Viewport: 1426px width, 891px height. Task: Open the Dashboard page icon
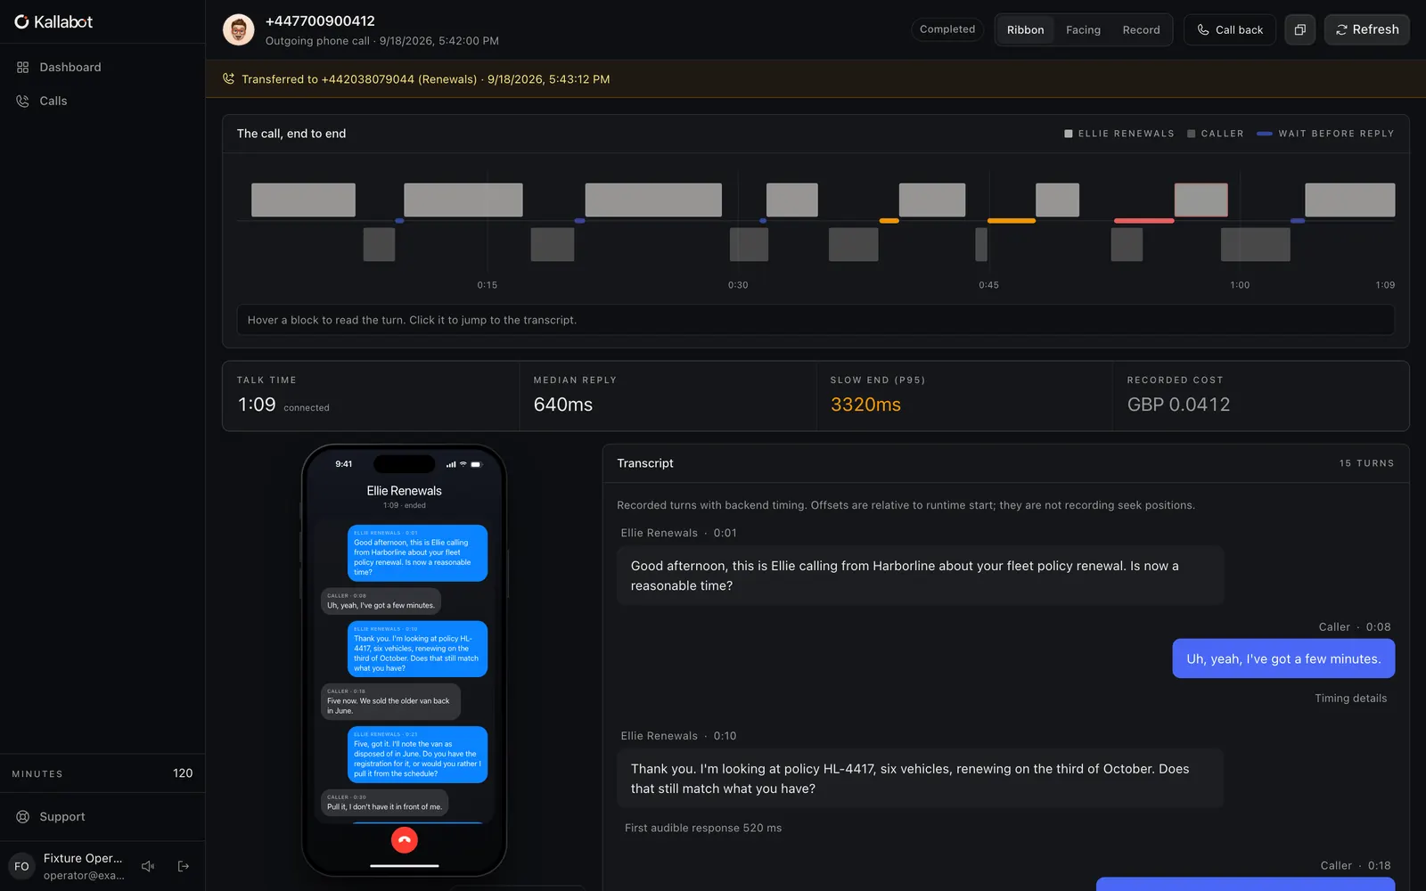pyautogui.click(x=23, y=67)
